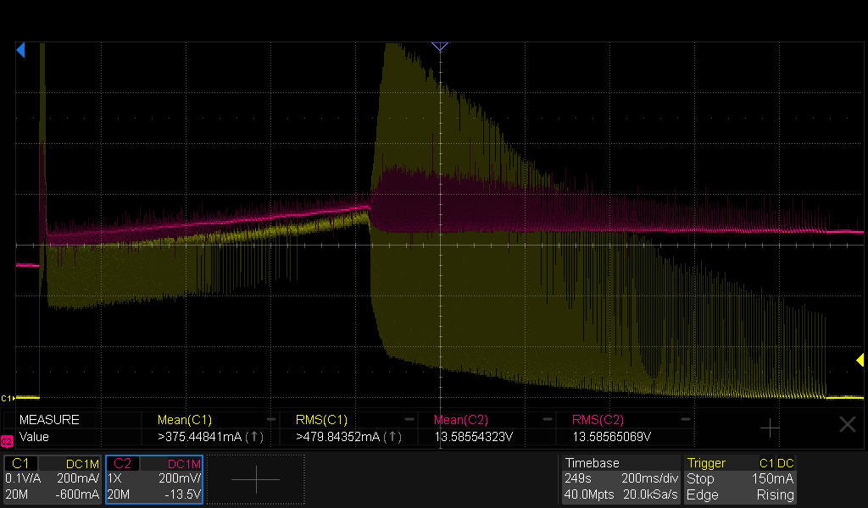
Task: Remove the Mean(C2) measurement with its minus icon
Action: point(547,420)
